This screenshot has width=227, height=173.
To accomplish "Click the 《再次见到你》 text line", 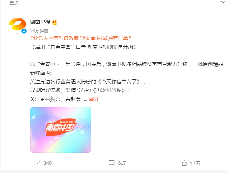I will click(80, 90).
